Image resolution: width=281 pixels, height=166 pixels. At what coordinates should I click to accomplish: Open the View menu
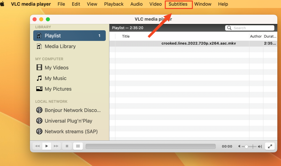coord(92,4)
